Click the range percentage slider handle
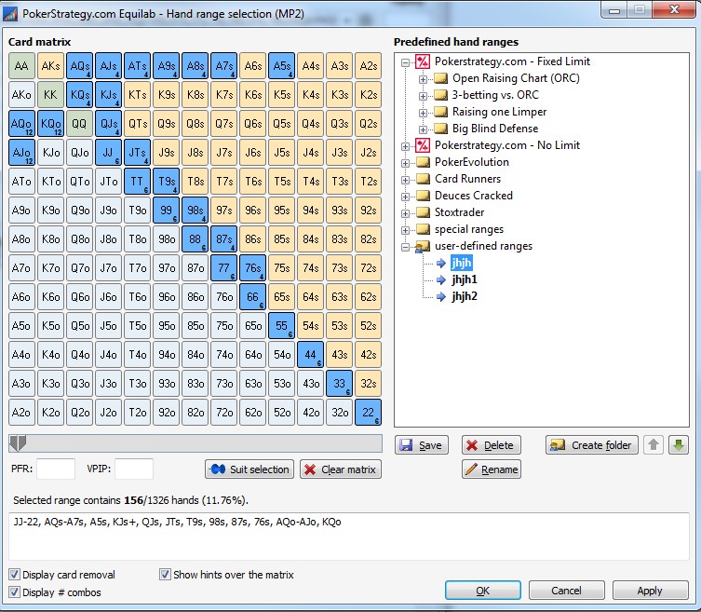701x612 pixels. tap(18, 442)
